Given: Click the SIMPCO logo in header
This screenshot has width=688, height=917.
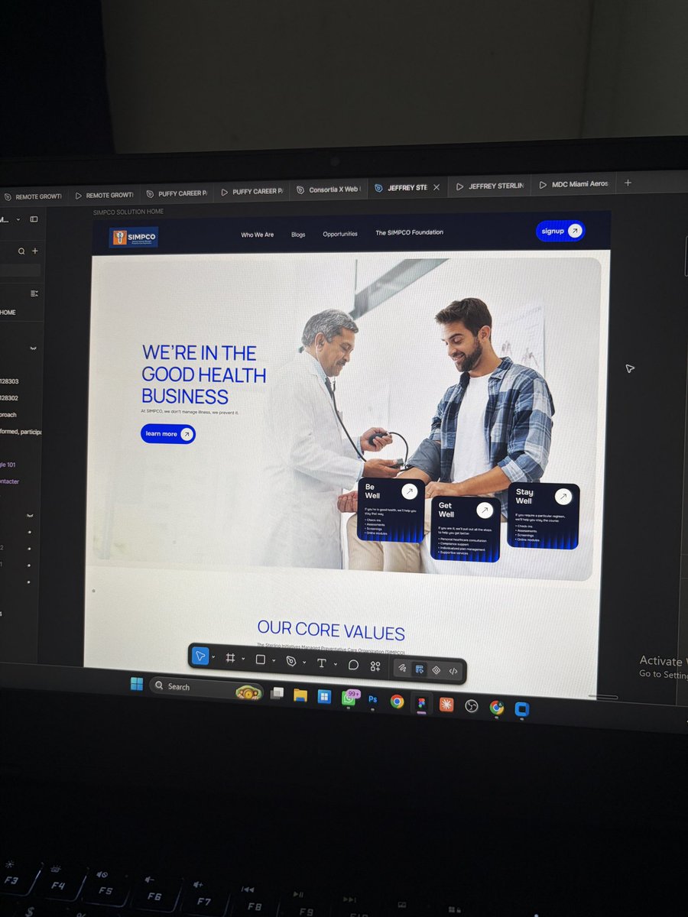Looking at the screenshot, I should click(x=134, y=237).
